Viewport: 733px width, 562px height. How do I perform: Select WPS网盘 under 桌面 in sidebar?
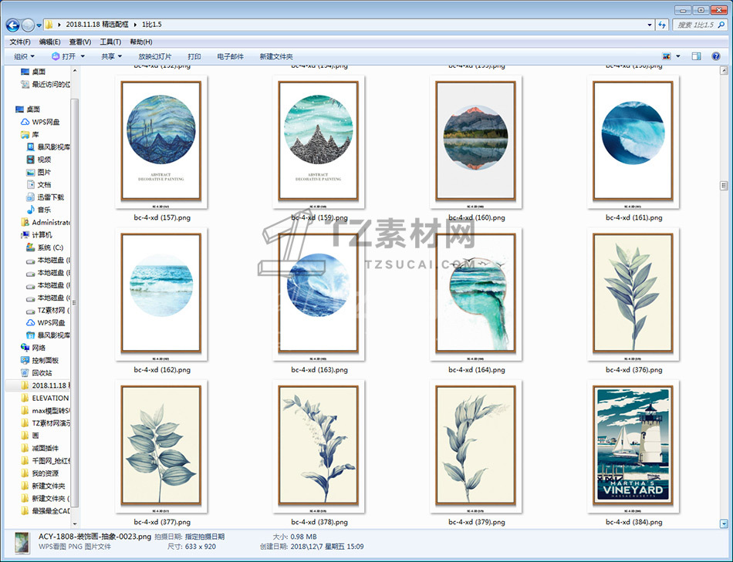40,122
